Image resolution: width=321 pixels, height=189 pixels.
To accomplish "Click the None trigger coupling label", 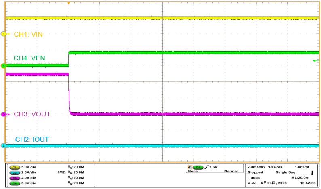I will click(193, 172).
